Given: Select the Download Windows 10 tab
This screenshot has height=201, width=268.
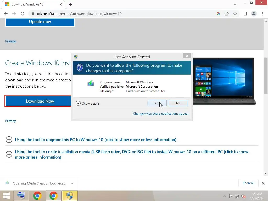Looking at the screenshot, I should click(x=33, y=4).
